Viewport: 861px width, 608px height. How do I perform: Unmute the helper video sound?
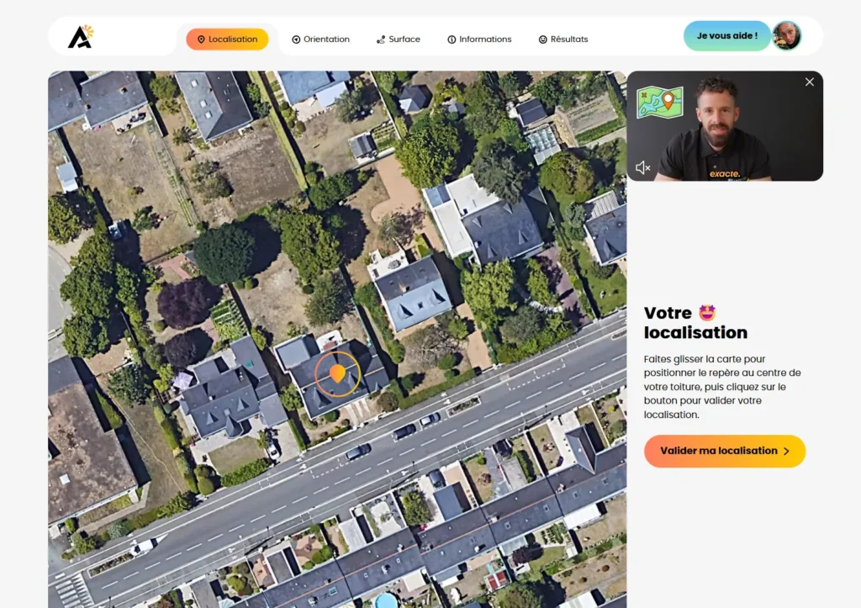point(642,167)
